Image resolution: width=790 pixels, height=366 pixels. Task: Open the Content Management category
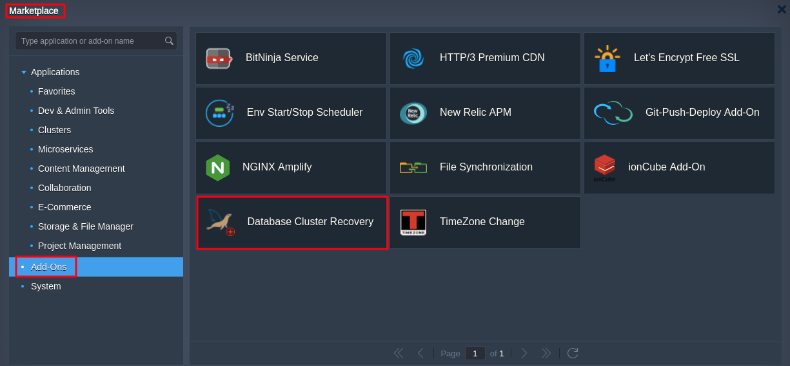pyautogui.click(x=81, y=169)
